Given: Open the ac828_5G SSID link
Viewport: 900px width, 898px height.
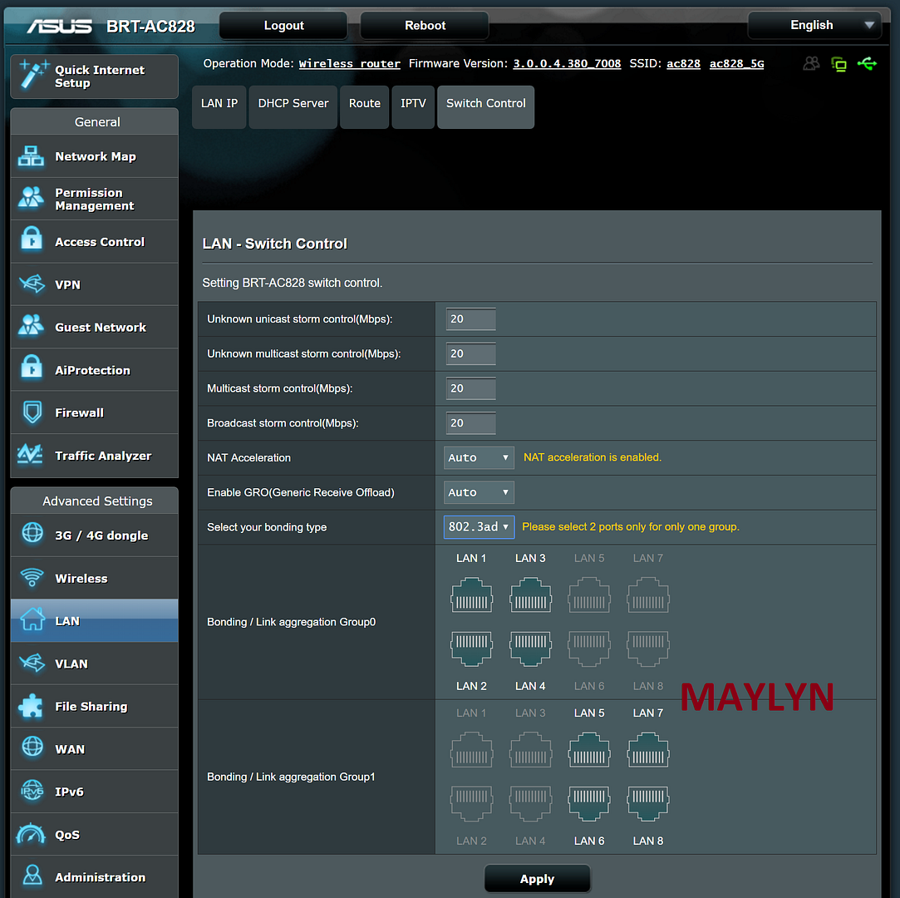Looking at the screenshot, I should (736, 64).
